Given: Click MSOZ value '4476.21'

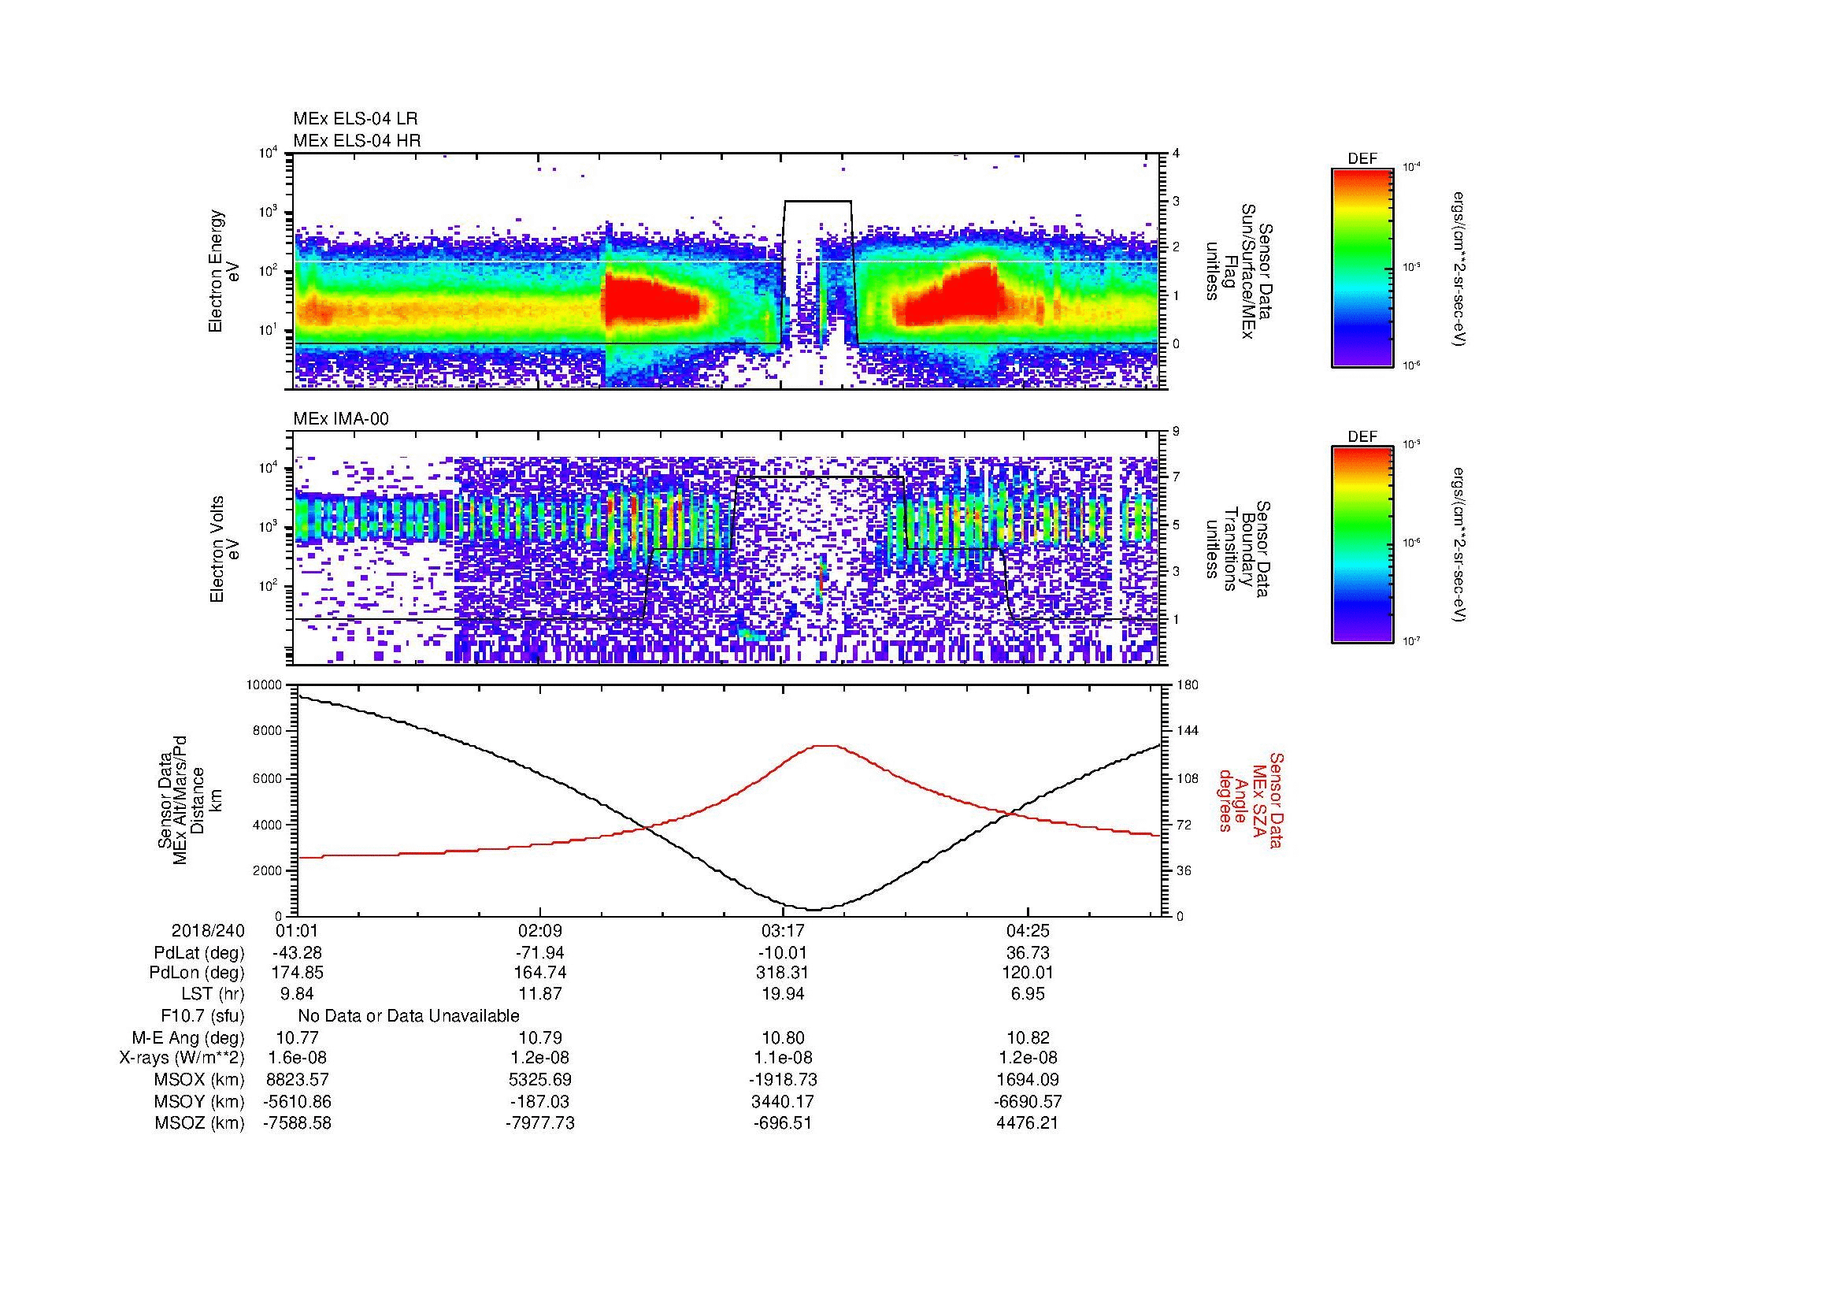Looking at the screenshot, I should (x=1028, y=1123).
